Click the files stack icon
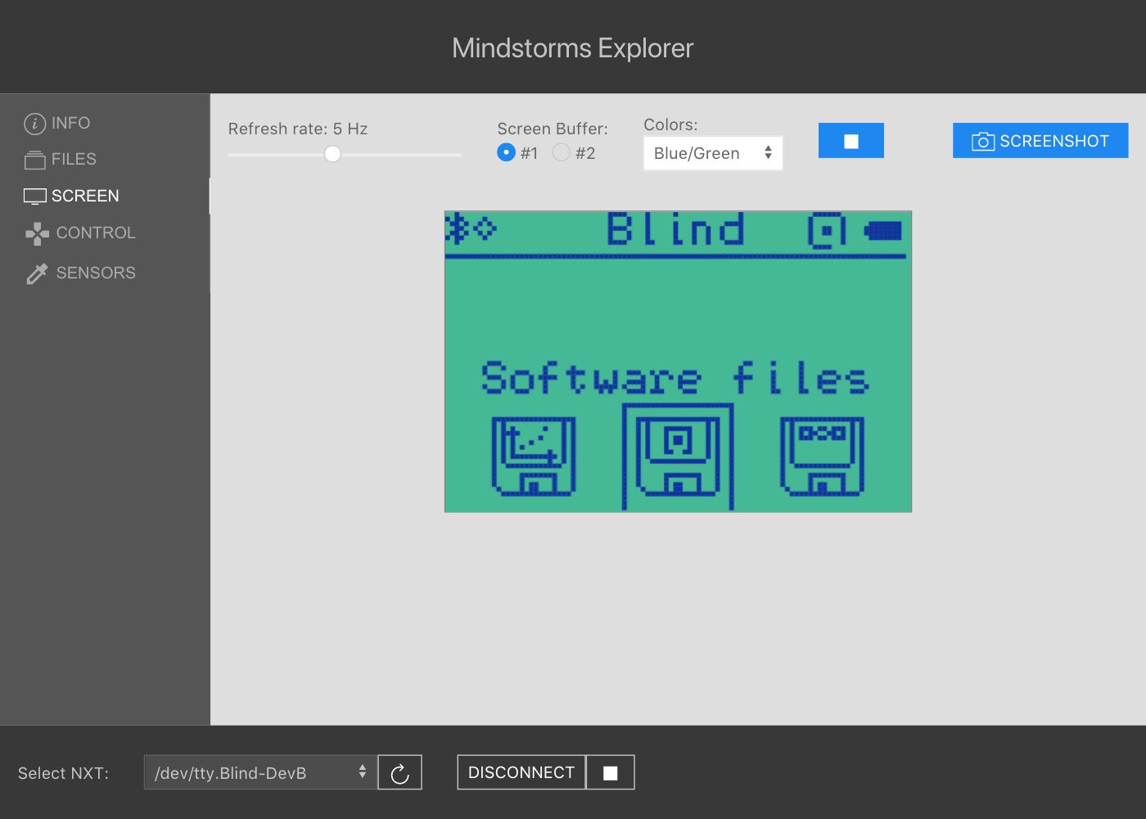This screenshot has height=819, width=1146. tap(35, 160)
